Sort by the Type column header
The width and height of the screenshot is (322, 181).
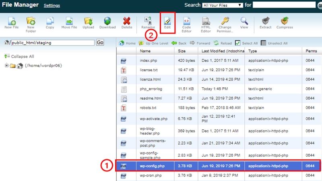click(x=253, y=51)
